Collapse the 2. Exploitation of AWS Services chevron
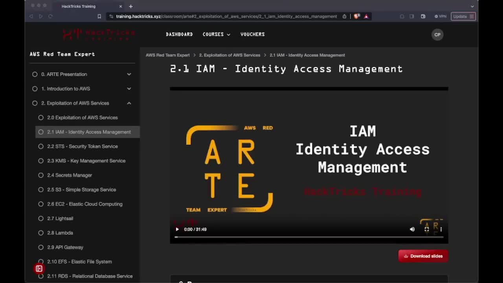 pyautogui.click(x=129, y=103)
